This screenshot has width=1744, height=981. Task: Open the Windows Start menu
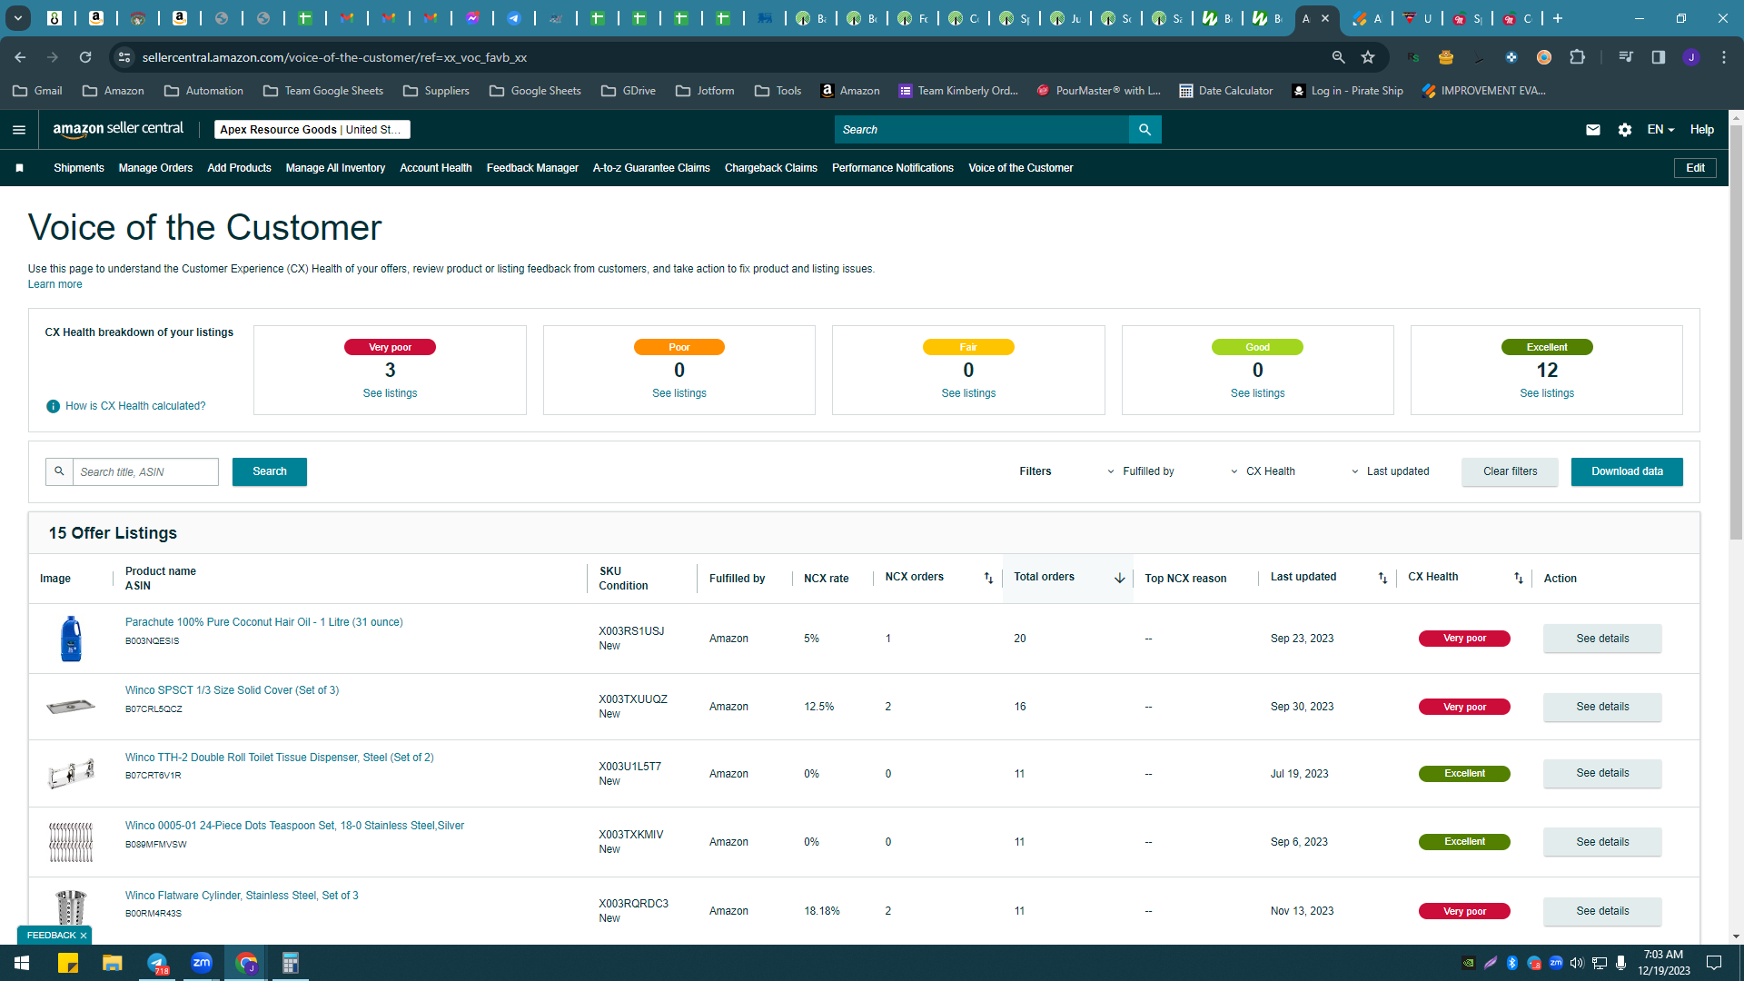pyautogui.click(x=22, y=963)
